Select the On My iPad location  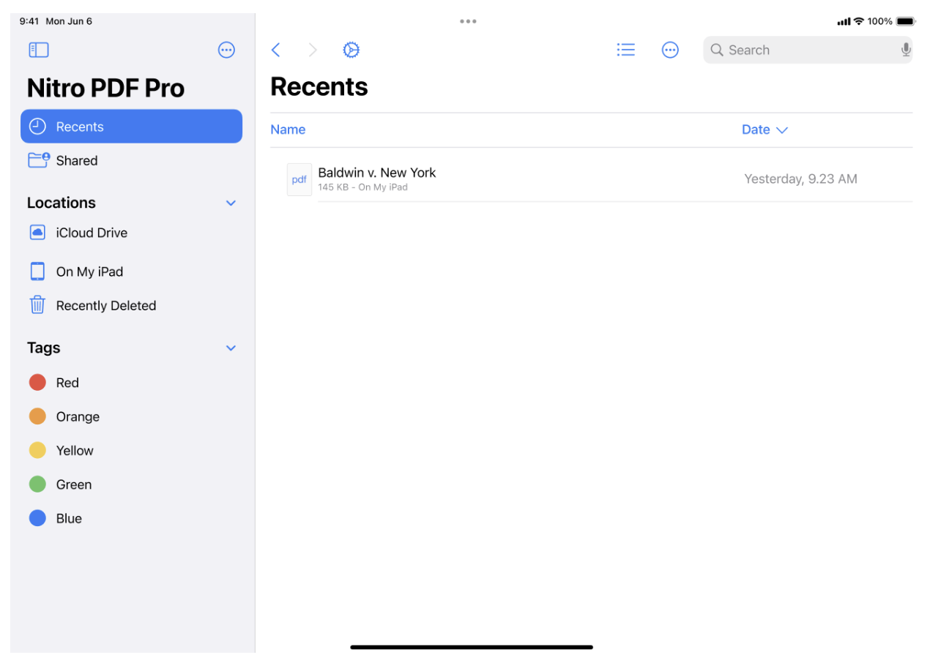pos(88,271)
